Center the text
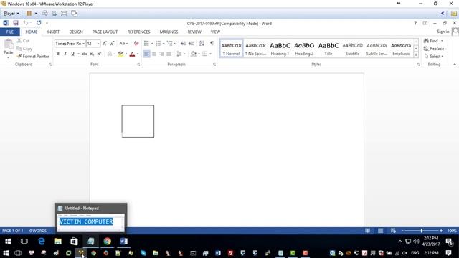Screen dimensions: 459x258 154,54
